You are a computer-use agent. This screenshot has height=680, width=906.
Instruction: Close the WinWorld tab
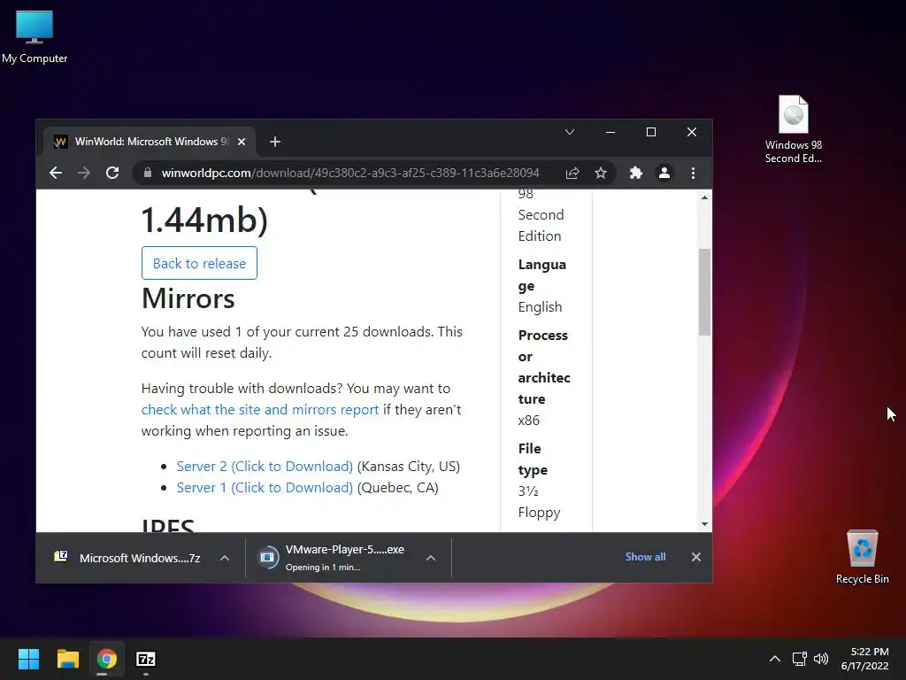point(242,142)
